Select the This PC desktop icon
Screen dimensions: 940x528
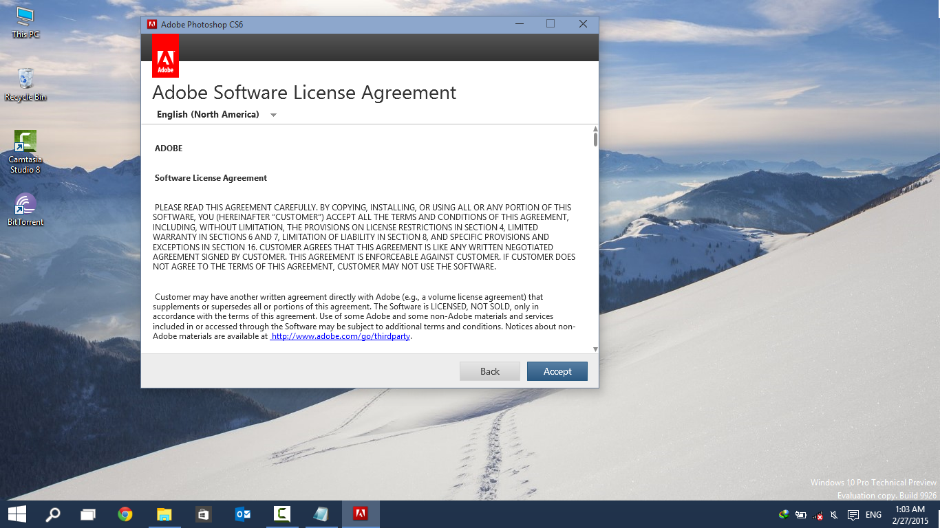coord(25,22)
